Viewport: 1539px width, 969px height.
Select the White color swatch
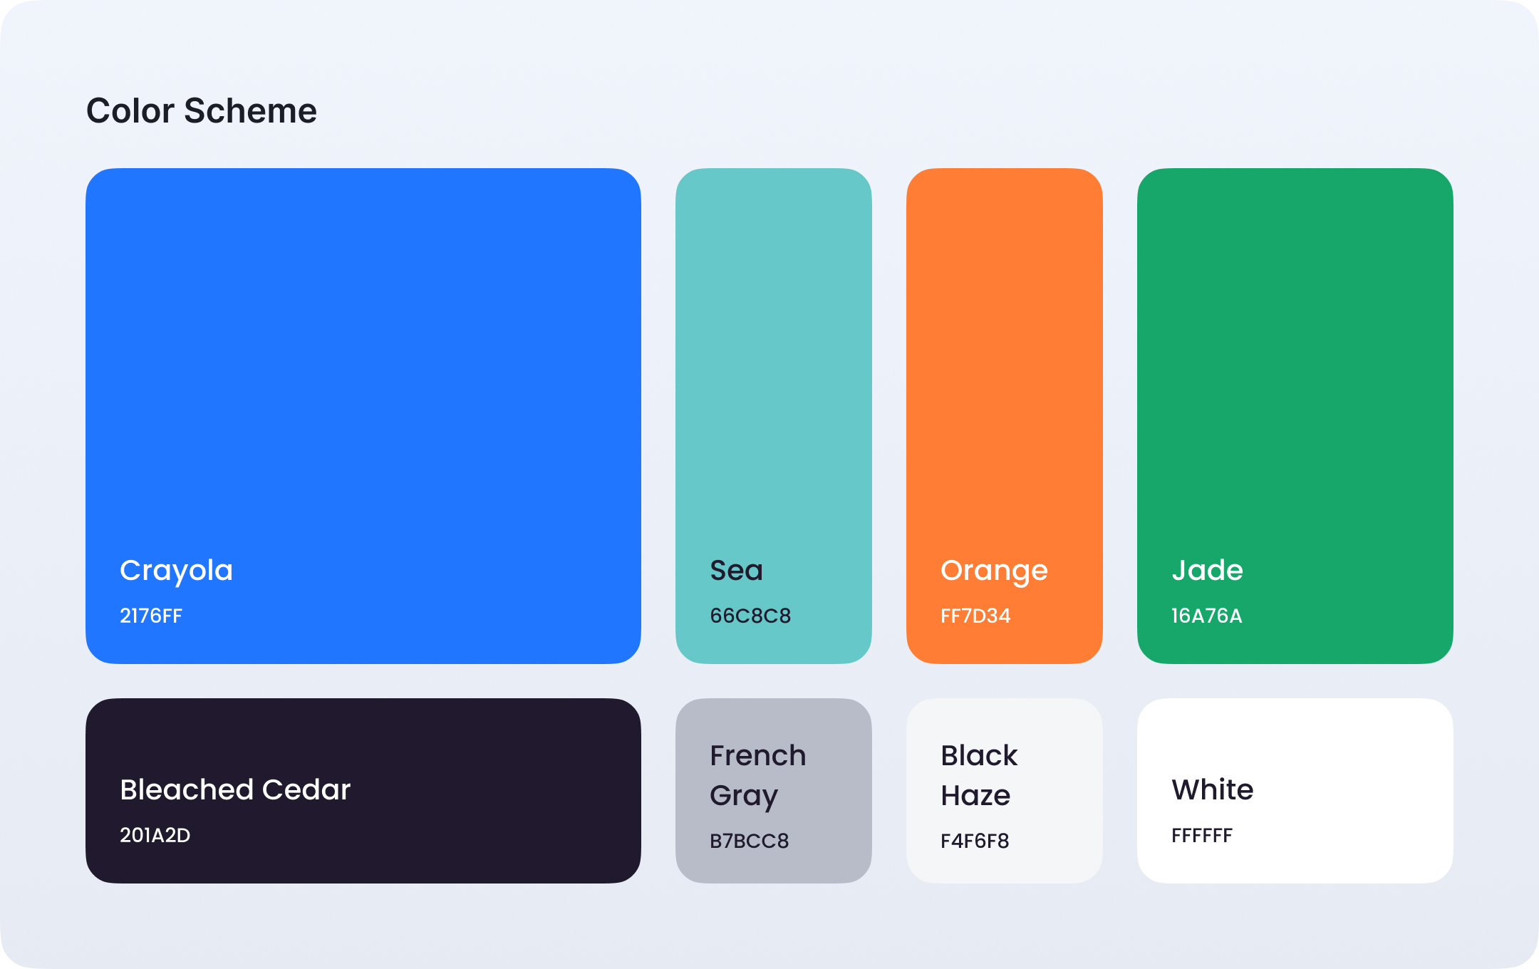(1295, 791)
